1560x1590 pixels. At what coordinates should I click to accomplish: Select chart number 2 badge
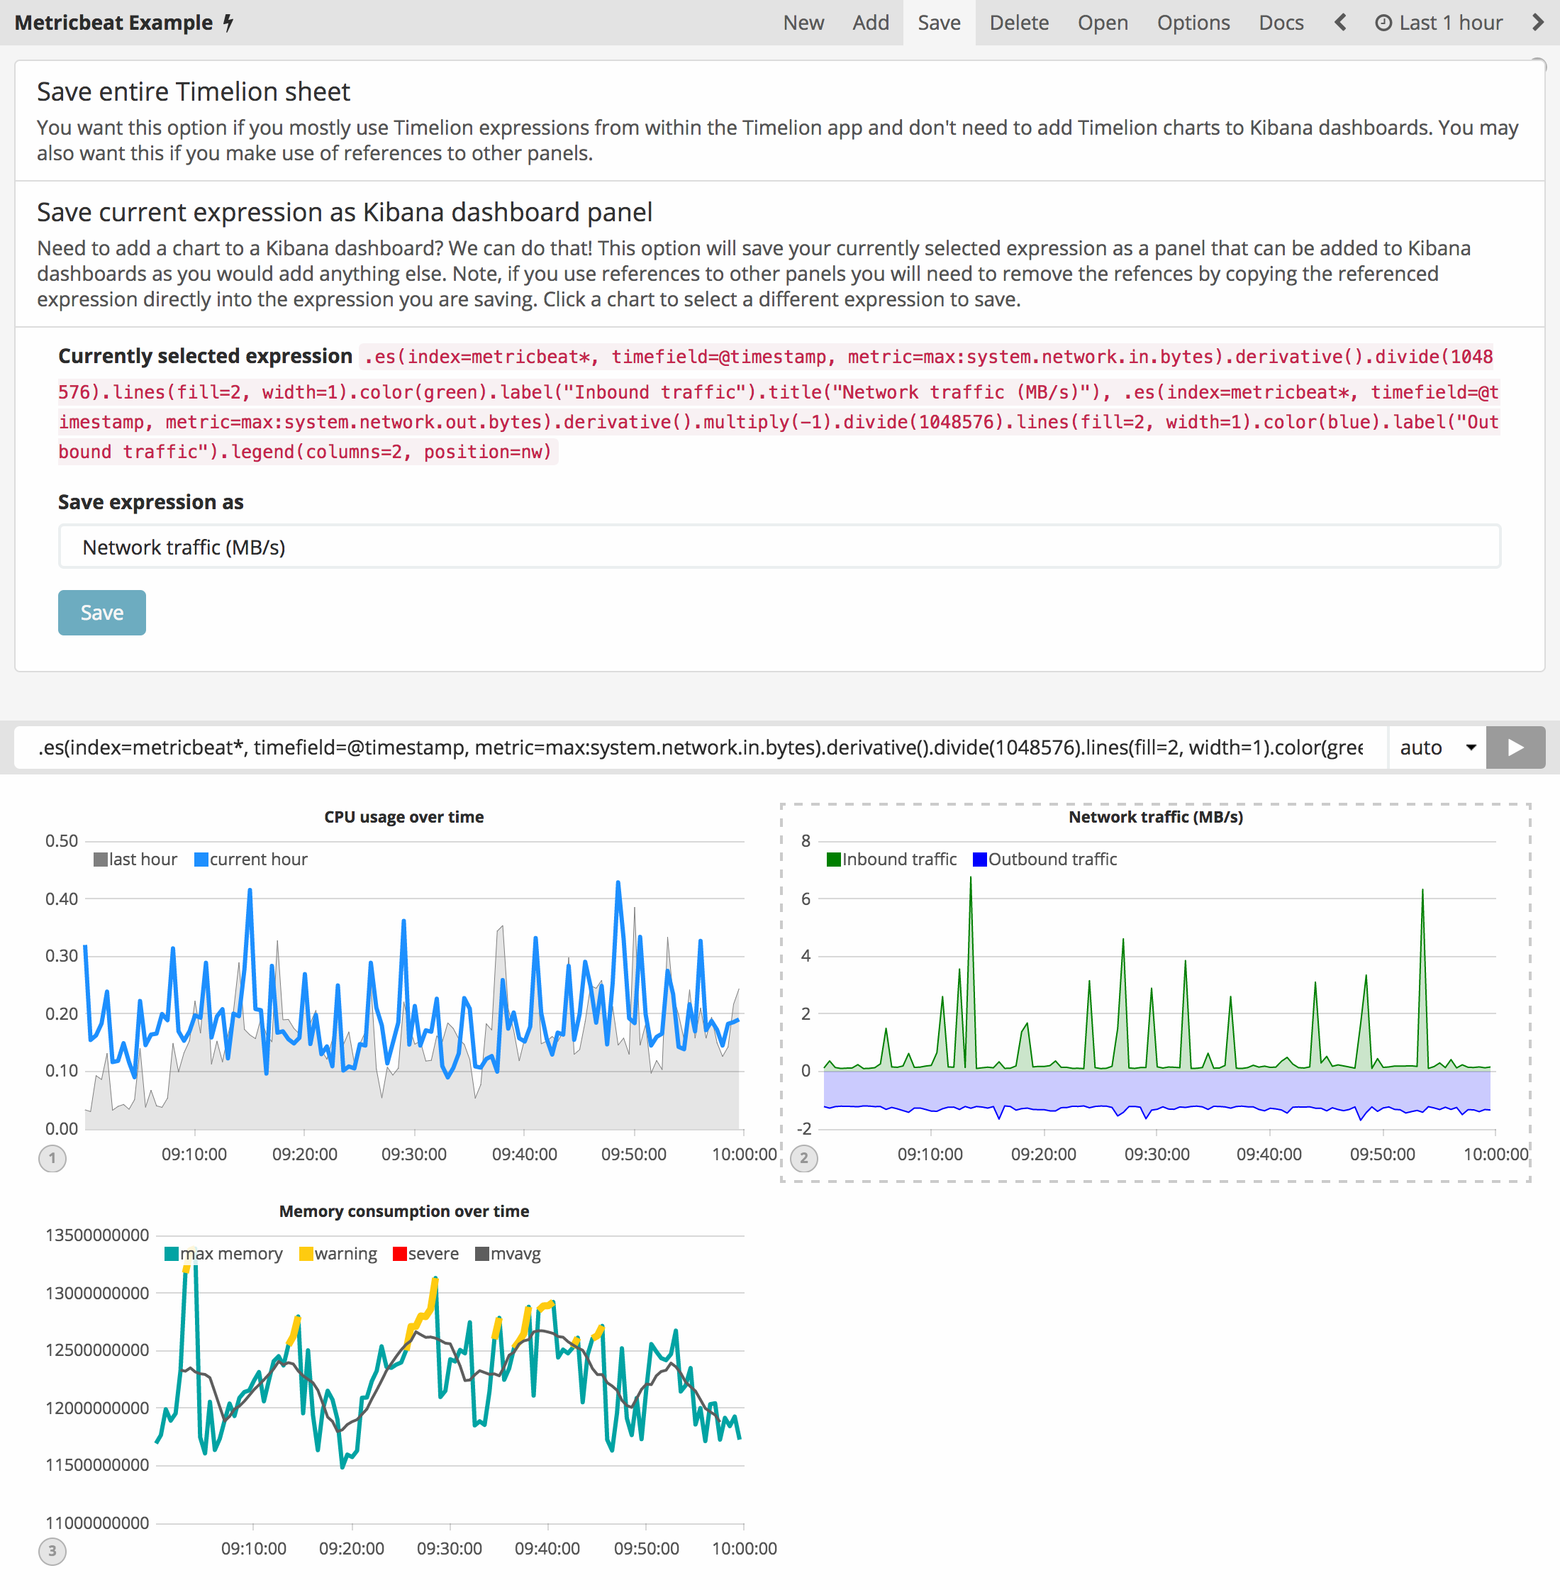804,1158
